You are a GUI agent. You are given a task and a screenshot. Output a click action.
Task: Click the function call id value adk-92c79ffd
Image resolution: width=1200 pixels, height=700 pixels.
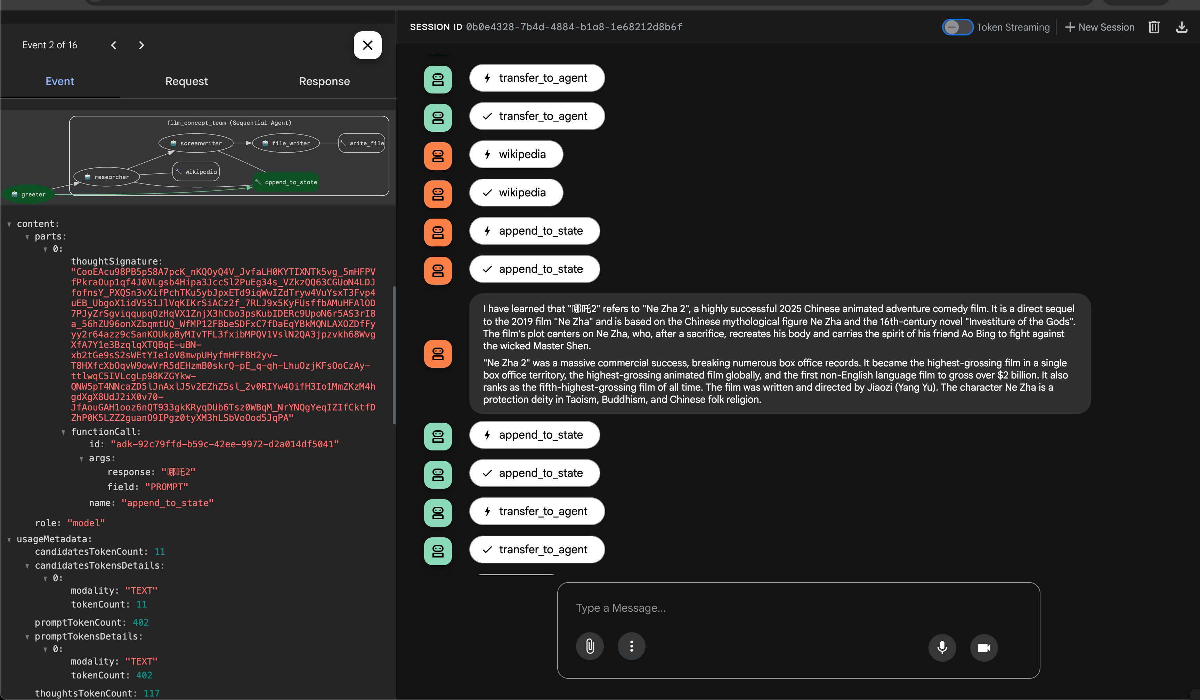pos(224,444)
